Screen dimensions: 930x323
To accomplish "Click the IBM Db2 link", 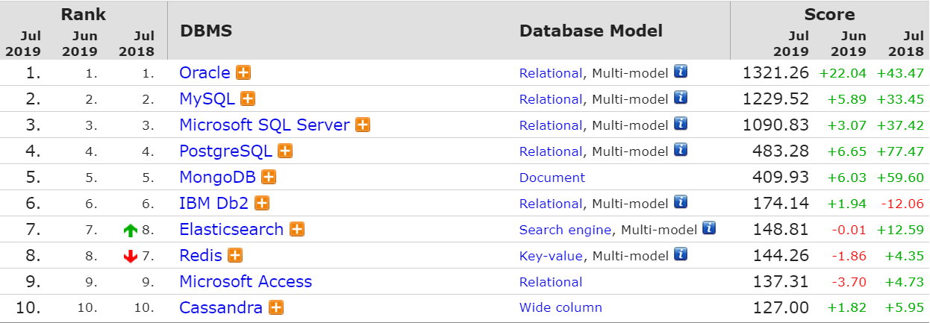I will (214, 203).
